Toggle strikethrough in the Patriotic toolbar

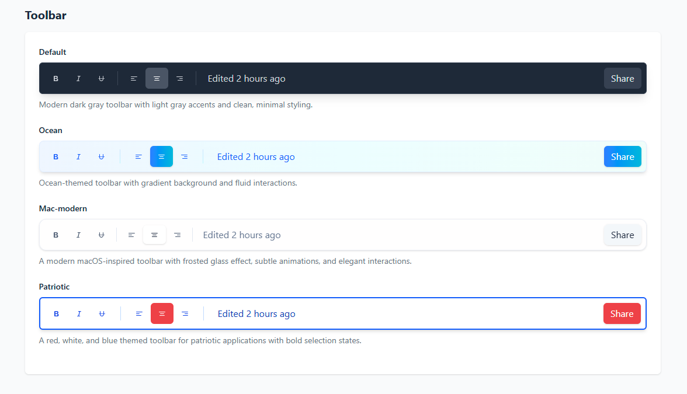coord(102,314)
